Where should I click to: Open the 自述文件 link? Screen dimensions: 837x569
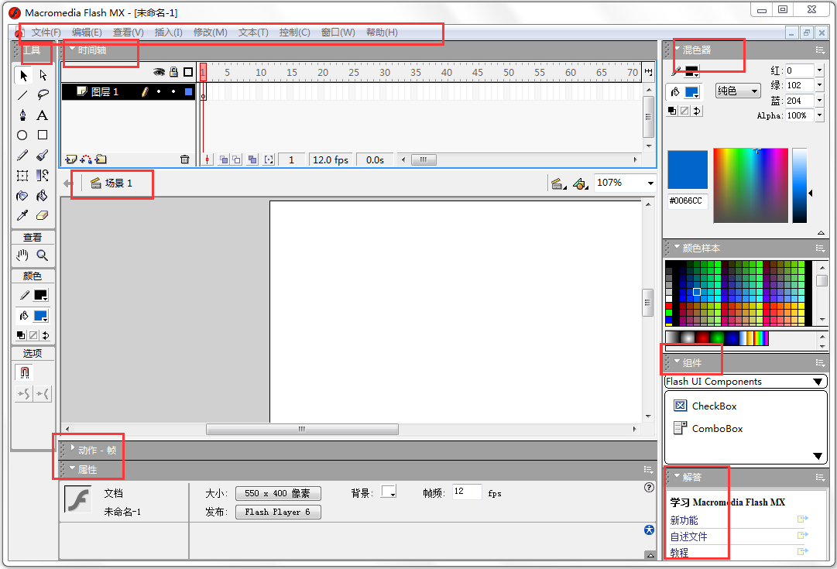tap(689, 537)
